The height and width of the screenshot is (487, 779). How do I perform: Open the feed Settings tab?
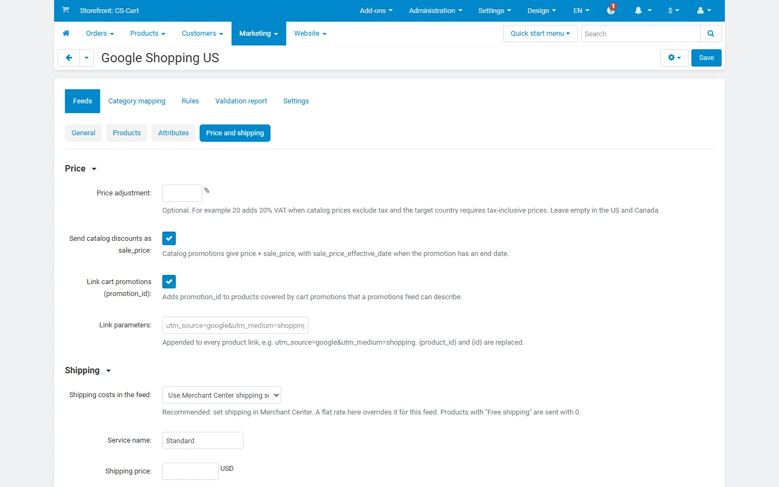[296, 101]
